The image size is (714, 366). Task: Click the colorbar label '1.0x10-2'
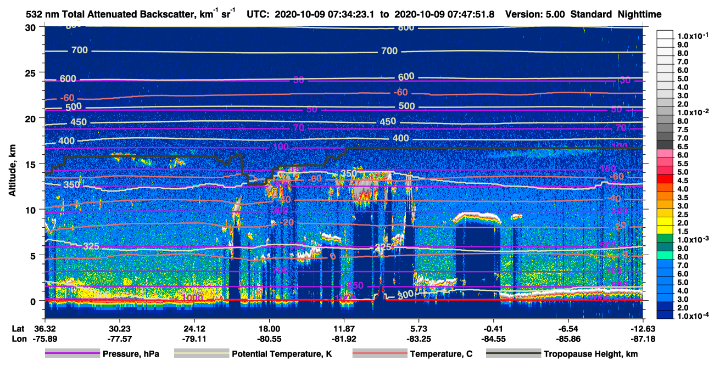point(694,112)
